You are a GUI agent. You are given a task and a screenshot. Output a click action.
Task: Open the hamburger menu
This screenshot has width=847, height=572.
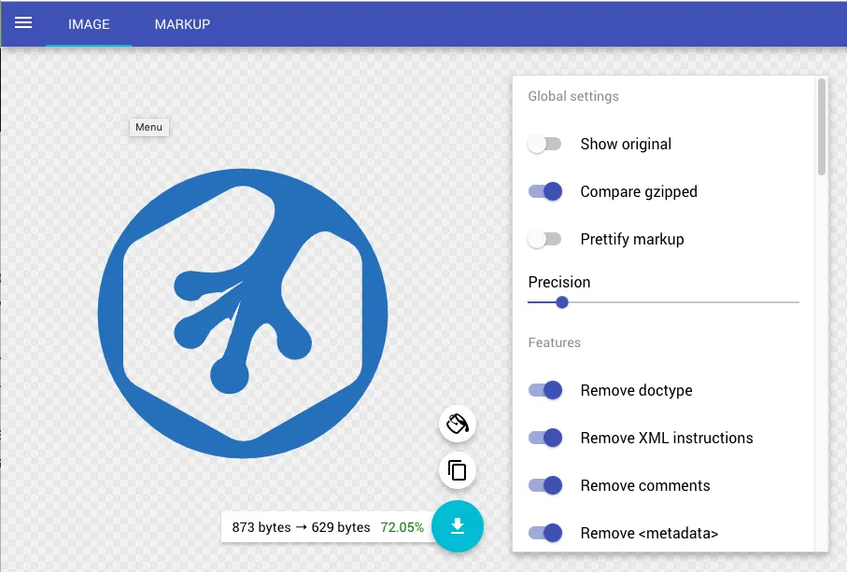tap(23, 23)
